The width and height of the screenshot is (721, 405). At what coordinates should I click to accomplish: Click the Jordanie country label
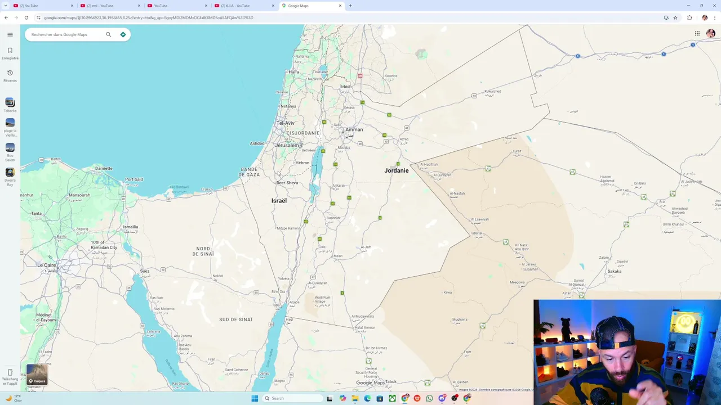(x=397, y=170)
